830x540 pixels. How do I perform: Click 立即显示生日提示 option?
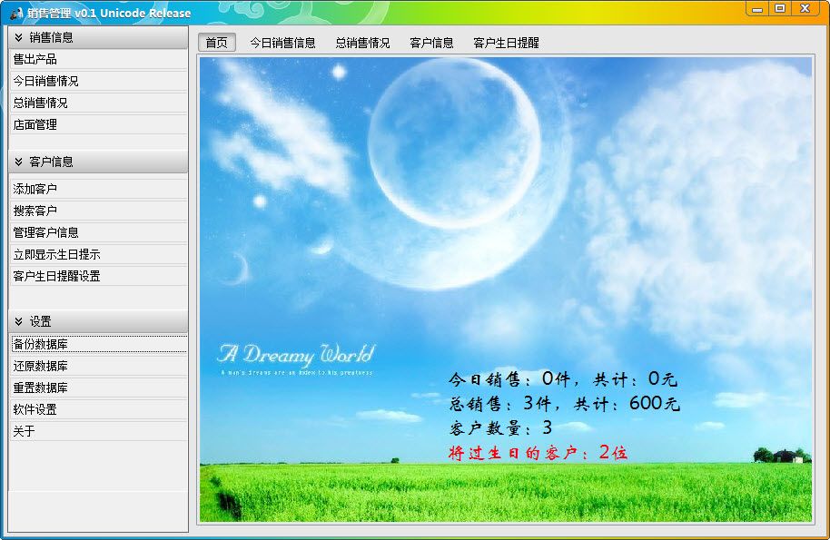(56, 254)
